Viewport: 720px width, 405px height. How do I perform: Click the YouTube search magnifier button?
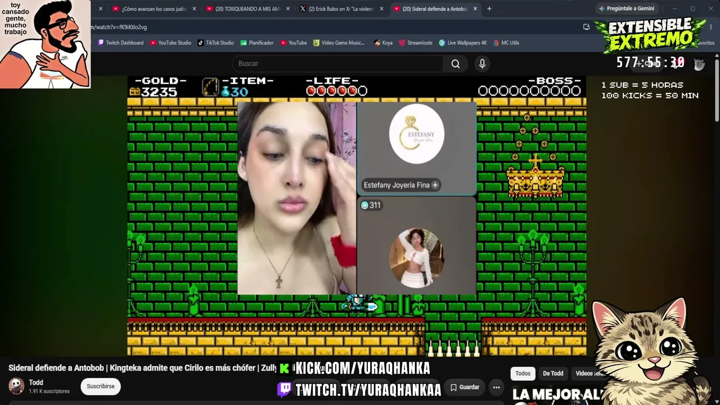coord(456,64)
